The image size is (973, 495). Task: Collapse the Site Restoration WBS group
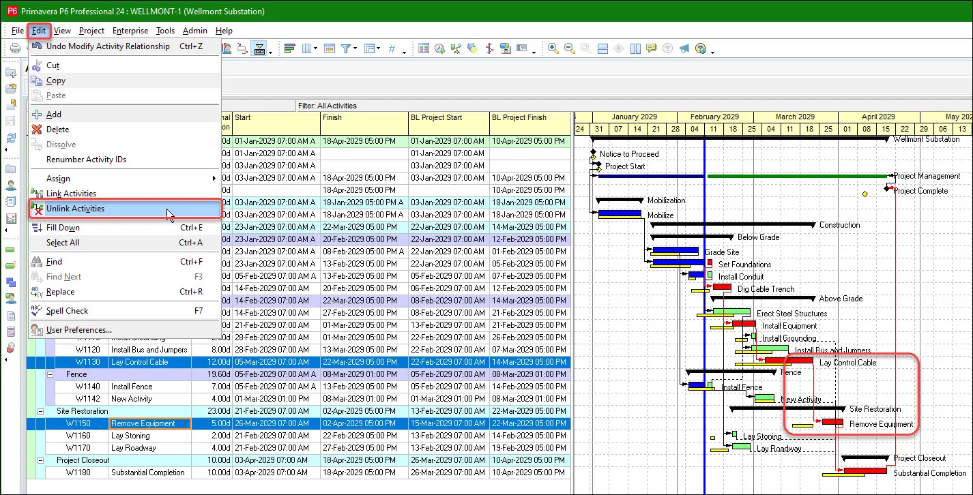click(x=40, y=411)
